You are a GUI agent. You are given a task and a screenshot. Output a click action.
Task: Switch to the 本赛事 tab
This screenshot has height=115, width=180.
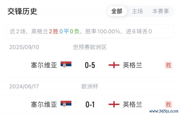pyautogui.click(x=160, y=11)
